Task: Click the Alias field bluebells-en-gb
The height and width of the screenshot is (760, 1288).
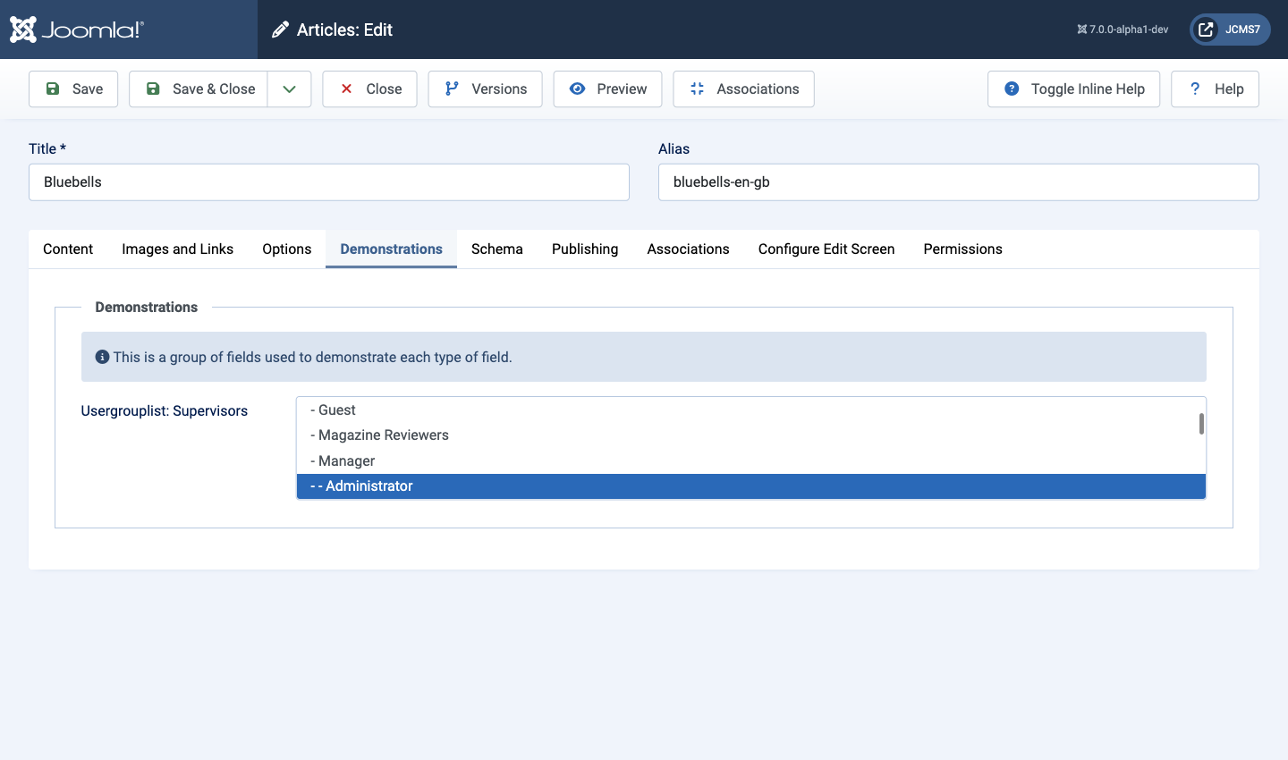Action: click(x=959, y=182)
